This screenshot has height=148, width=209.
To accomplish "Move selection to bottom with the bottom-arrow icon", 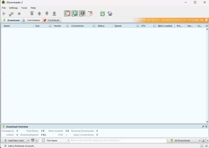I will (x=54, y=14).
